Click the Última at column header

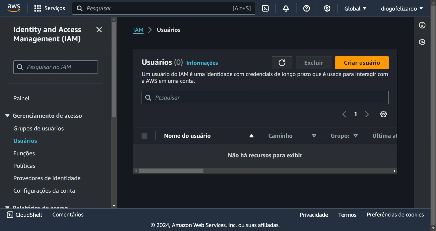coord(385,136)
